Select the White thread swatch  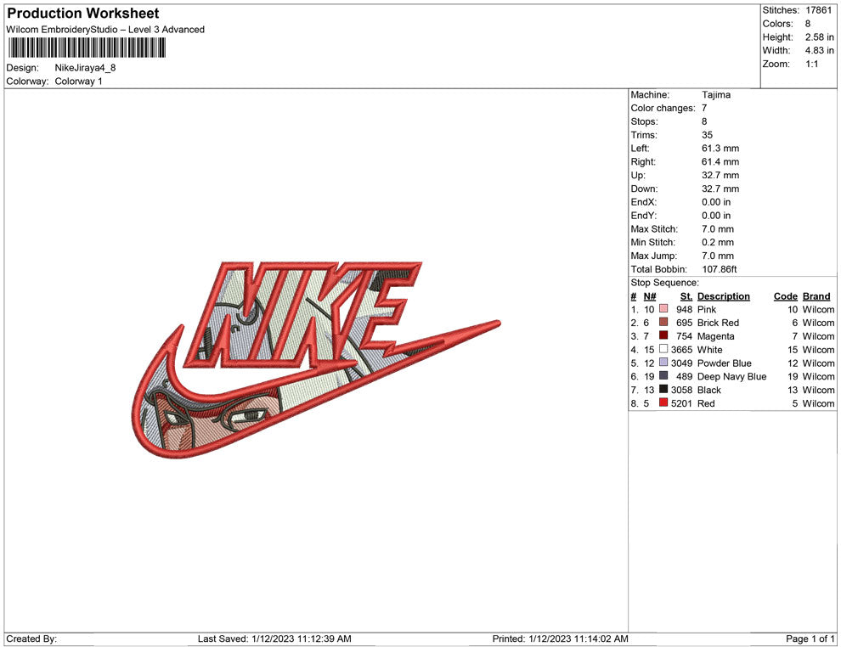pos(663,349)
